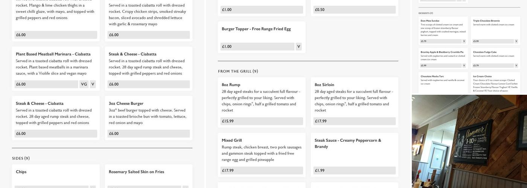Click the V badge on Bramley Apple Crumble Pie
The width and height of the screenshot is (527, 188).
[x=464, y=65]
